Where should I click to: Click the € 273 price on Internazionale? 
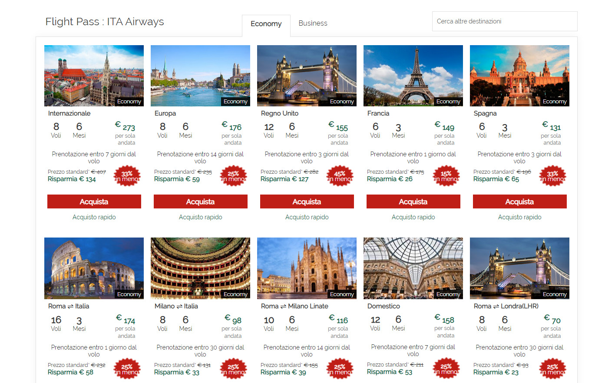pyautogui.click(x=125, y=126)
